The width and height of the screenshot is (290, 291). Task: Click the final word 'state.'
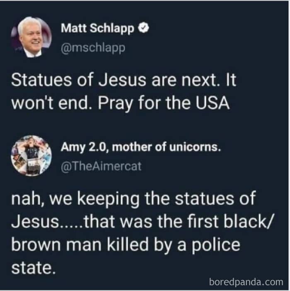tap(34, 268)
